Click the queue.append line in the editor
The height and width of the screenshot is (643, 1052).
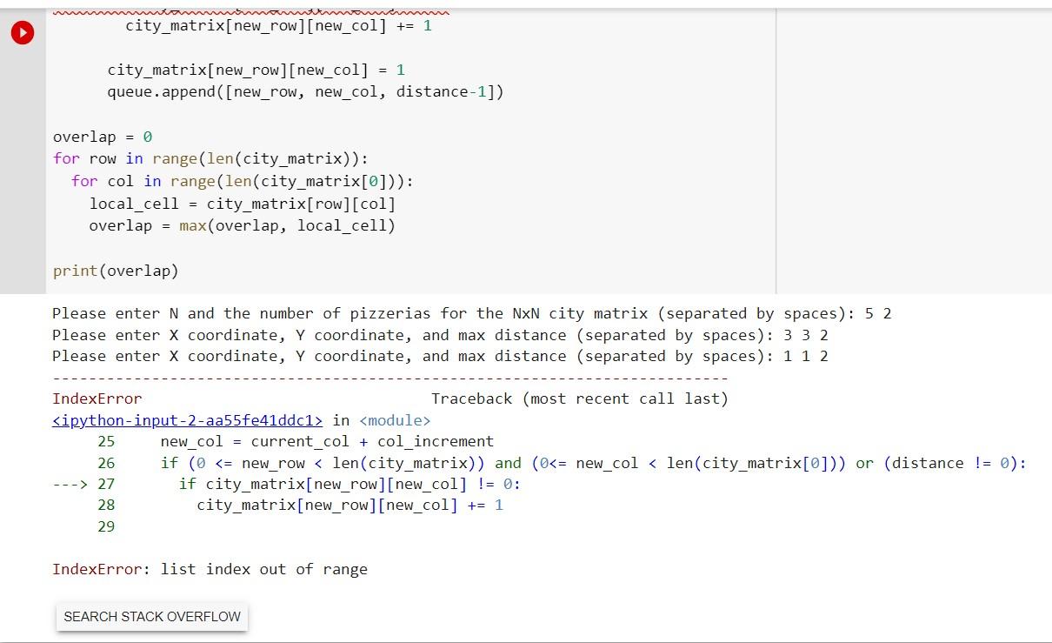pos(304,91)
